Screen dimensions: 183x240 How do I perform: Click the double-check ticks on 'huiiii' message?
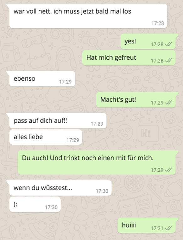click(x=169, y=228)
